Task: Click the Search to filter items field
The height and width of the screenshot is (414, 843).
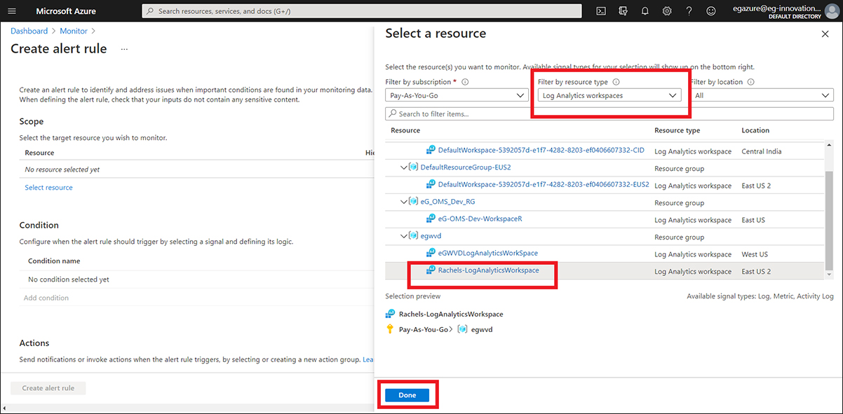Action: pos(609,113)
